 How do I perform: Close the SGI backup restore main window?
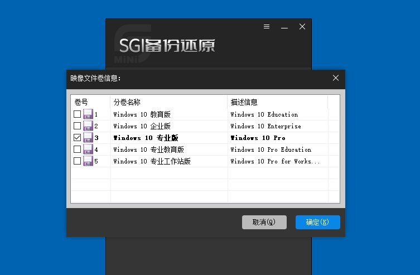[x=302, y=27]
